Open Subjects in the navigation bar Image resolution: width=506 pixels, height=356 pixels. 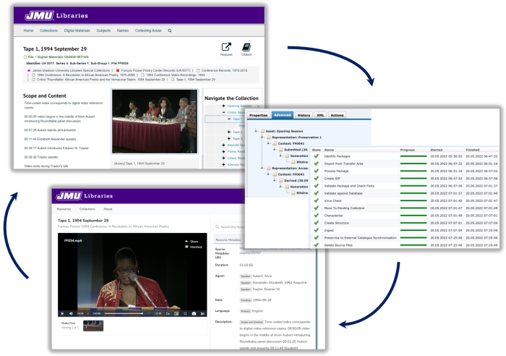coord(103,30)
